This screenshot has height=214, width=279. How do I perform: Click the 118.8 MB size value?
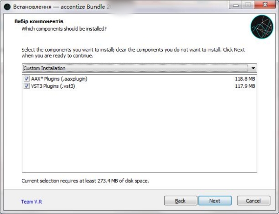[245, 79]
